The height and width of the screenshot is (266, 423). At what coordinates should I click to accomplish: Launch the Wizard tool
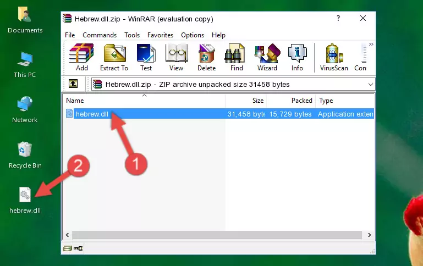pos(267,57)
